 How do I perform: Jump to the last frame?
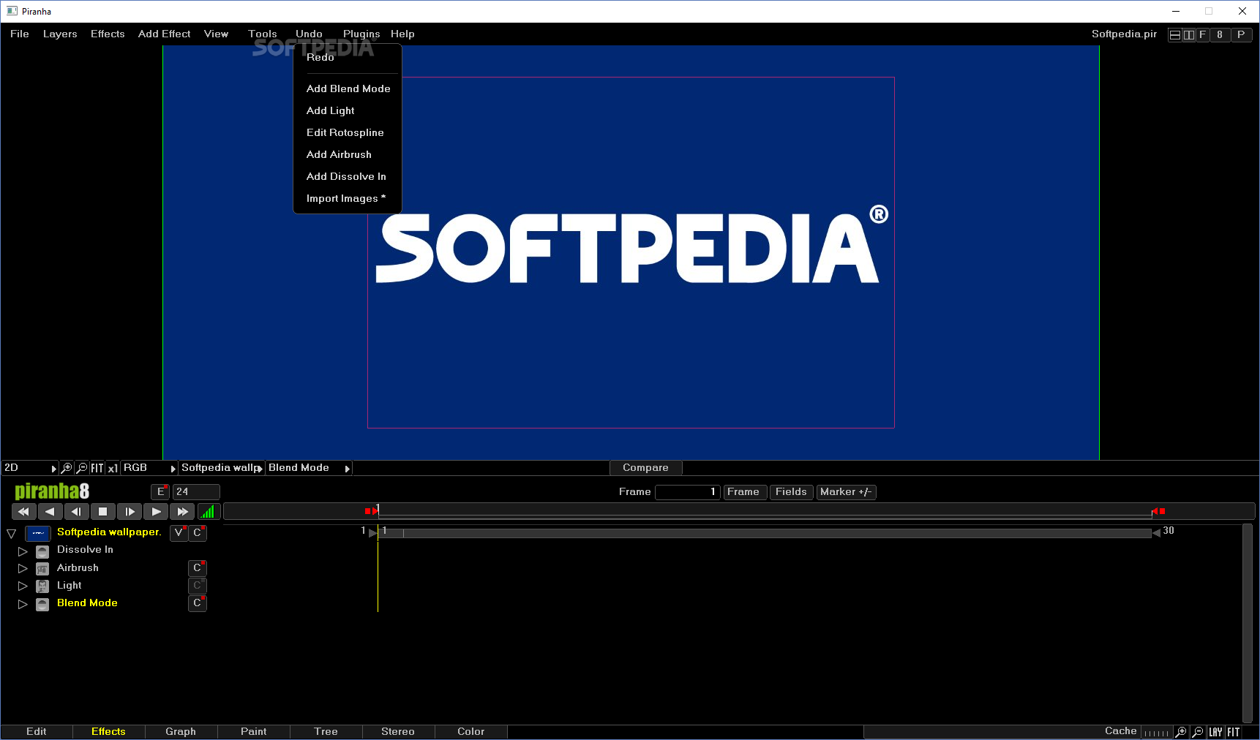coord(182,512)
